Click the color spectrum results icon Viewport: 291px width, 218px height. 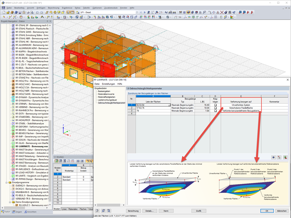click(232, 17)
